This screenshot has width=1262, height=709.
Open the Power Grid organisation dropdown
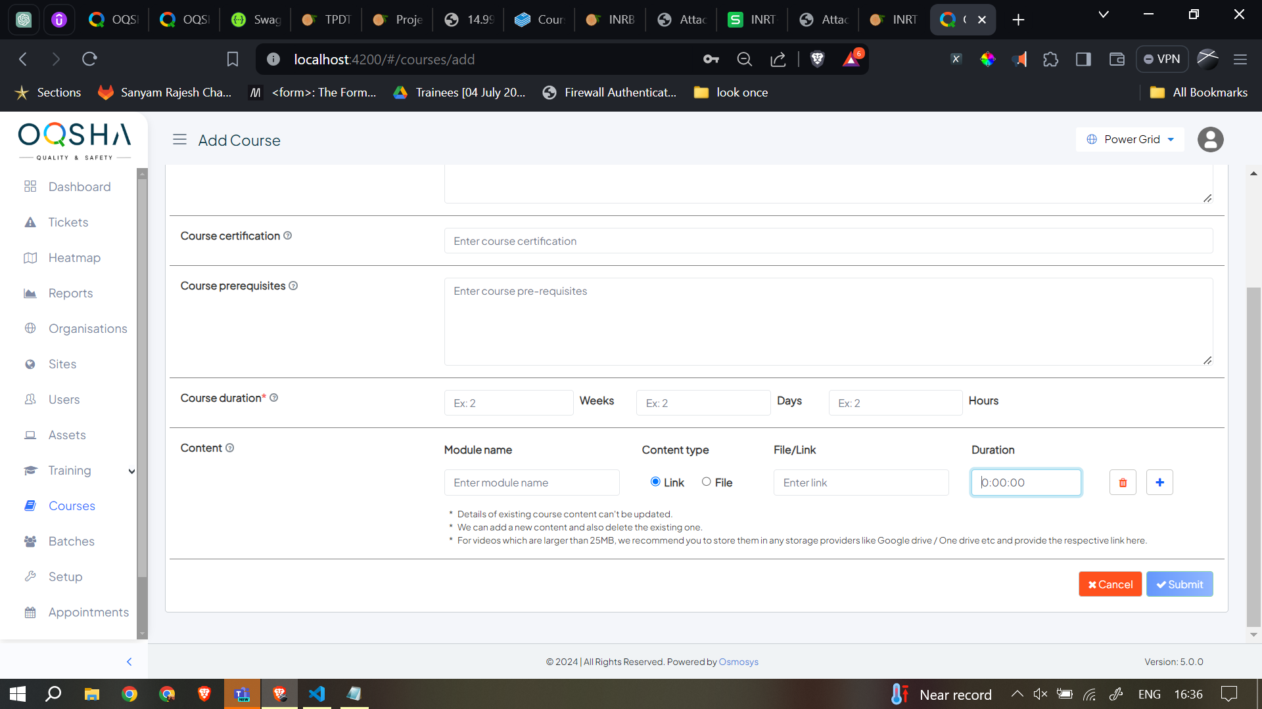1131,139
